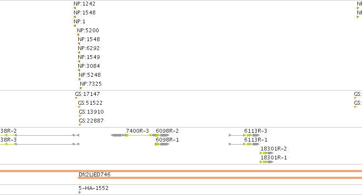The image size is (362, 195).
Task: Click the right-pointing marker under NP:5248
Action: click(x=80, y=80)
